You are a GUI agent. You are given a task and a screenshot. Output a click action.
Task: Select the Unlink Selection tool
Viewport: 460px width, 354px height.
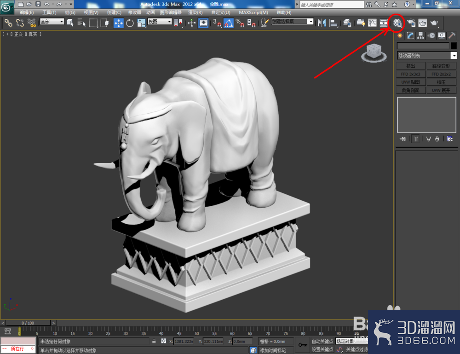(20, 23)
